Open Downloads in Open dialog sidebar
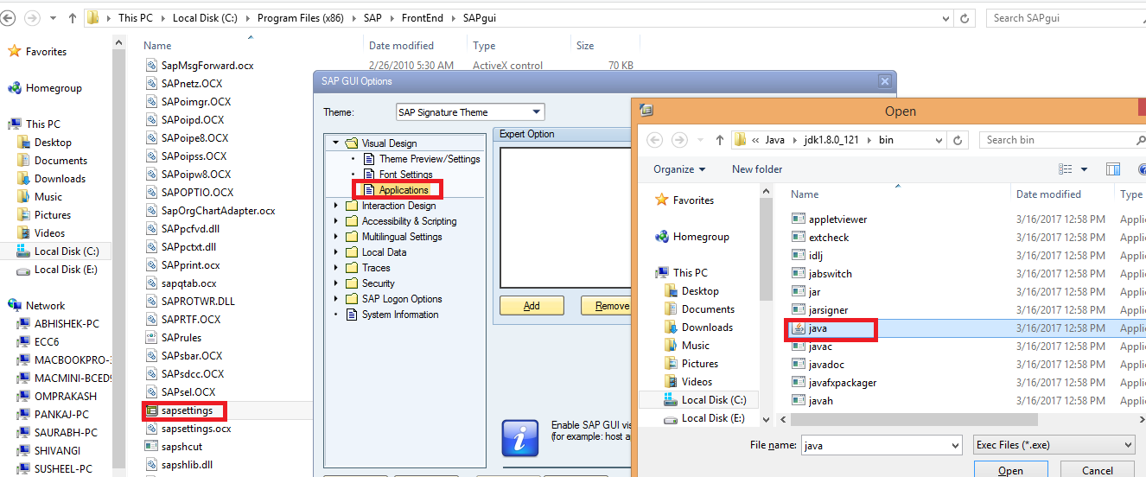Viewport: 1146px width, 477px height. coord(707,328)
